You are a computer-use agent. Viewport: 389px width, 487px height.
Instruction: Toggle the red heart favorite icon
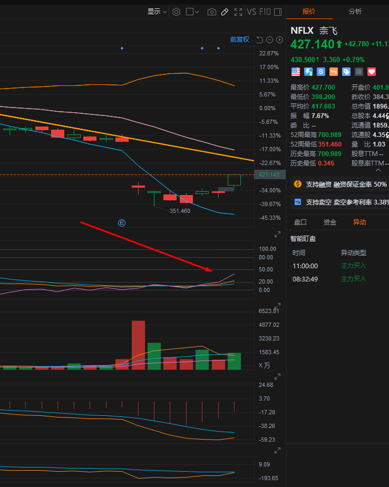(x=372, y=72)
